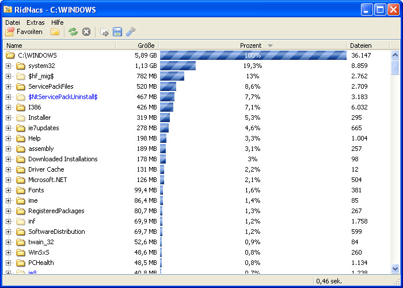Click the inf folder icon
This screenshot has height=288, width=403.
21,221
